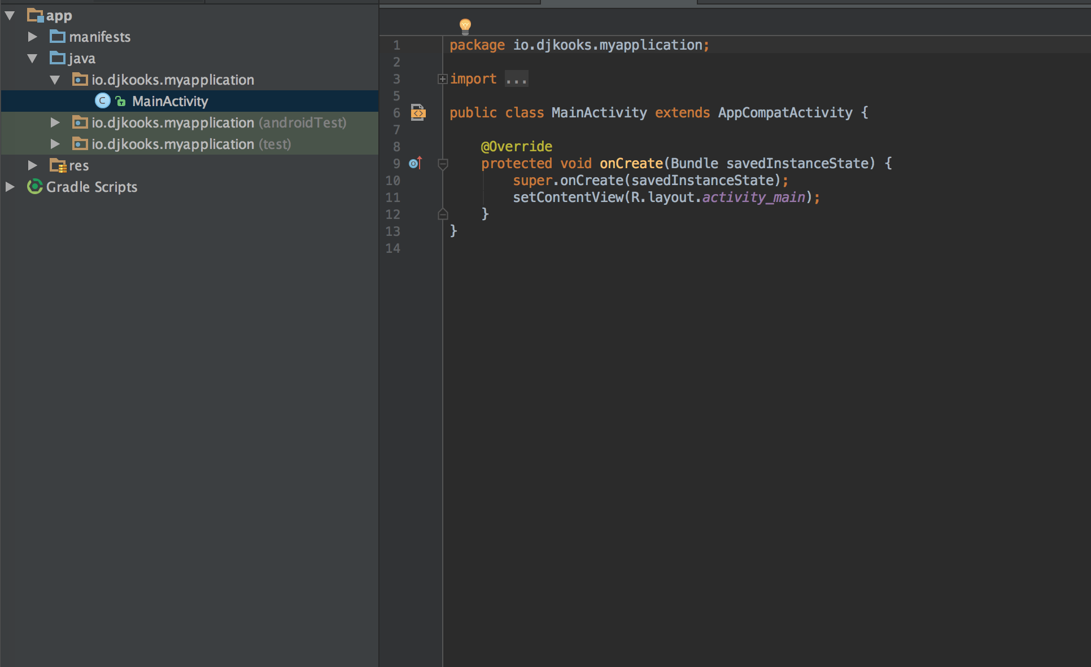Screen dimensions: 1091x667
Task: Select the java folder label
Action: pos(82,59)
